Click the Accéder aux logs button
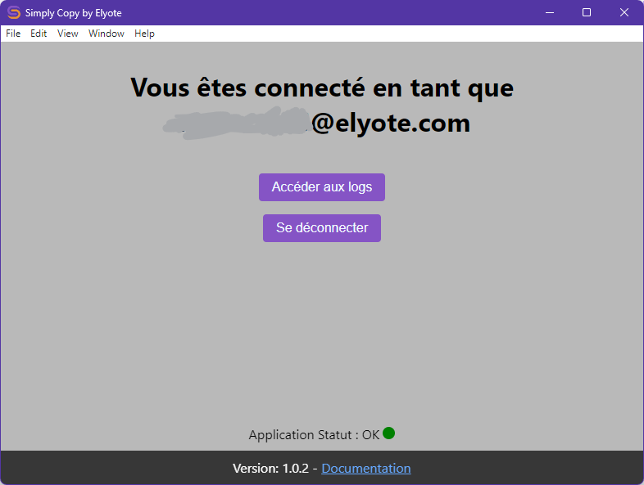The width and height of the screenshot is (644, 485). tap(321, 187)
